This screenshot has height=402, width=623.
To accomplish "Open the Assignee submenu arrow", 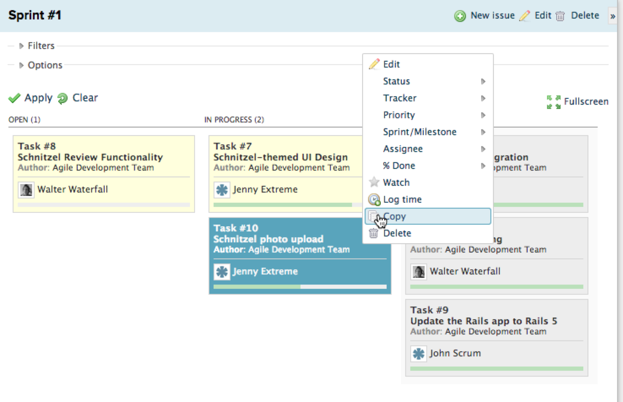I will pyautogui.click(x=483, y=149).
